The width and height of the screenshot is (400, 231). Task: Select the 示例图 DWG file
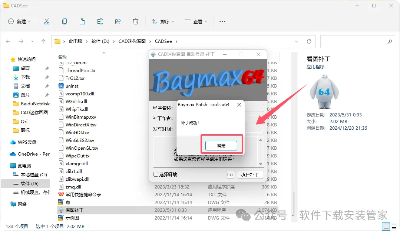[x=72, y=218]
